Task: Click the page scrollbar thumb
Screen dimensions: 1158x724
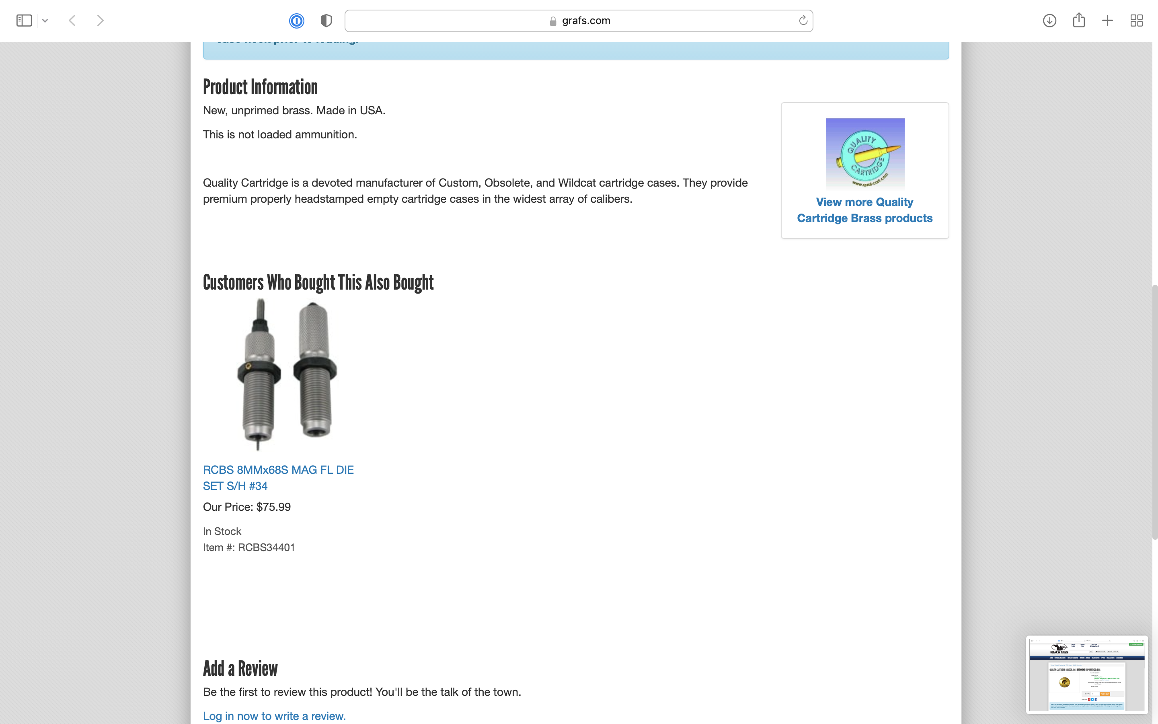Action: [1154, 412]
